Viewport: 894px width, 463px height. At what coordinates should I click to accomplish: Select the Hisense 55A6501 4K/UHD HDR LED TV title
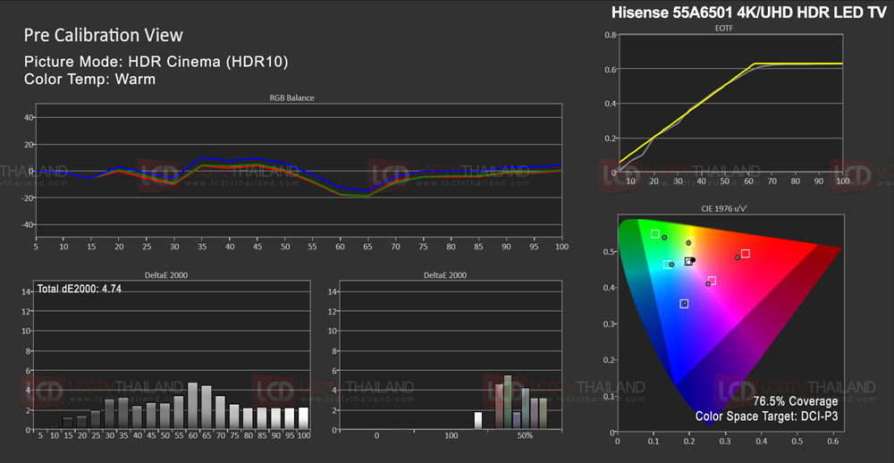pos(749,13)
